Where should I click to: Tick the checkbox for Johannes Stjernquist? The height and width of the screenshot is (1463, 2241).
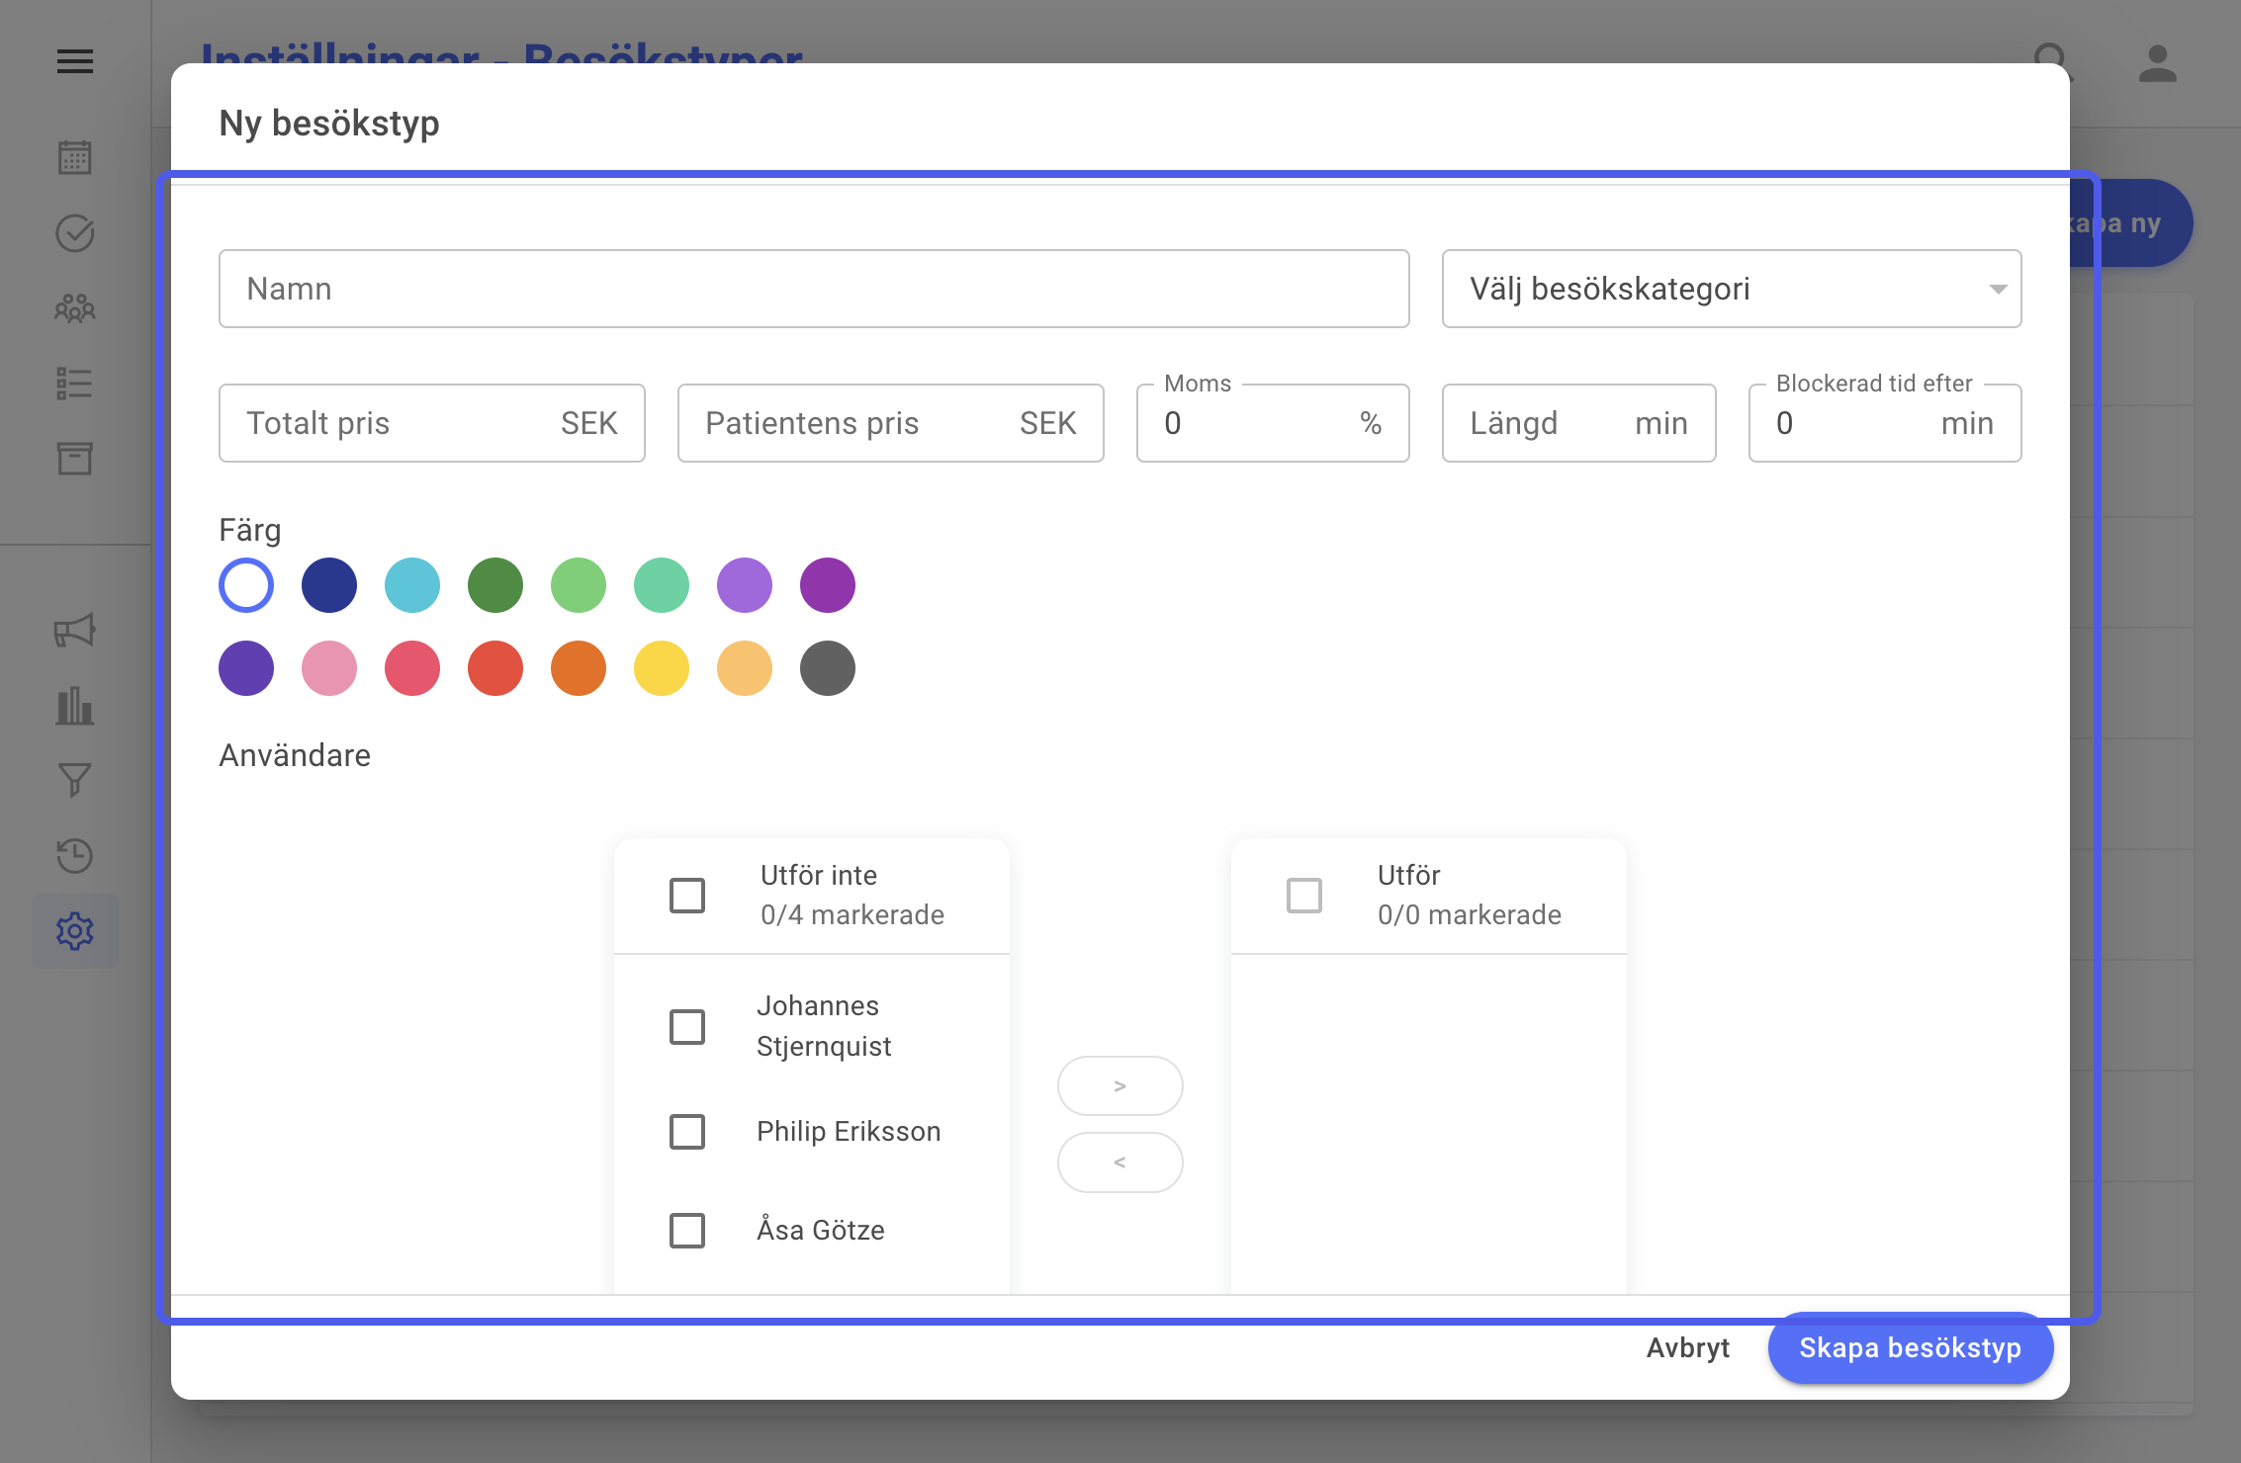tap(687, 1027)
